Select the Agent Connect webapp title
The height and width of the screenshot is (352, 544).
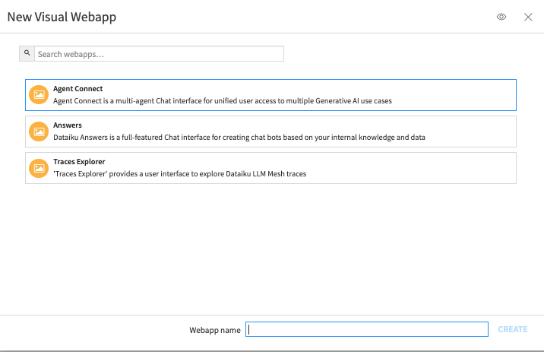coord(78,88)
